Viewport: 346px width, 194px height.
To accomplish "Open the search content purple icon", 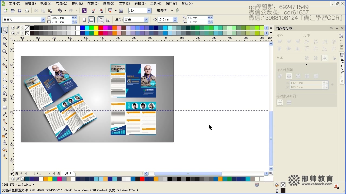I will [x=84, y=11].
